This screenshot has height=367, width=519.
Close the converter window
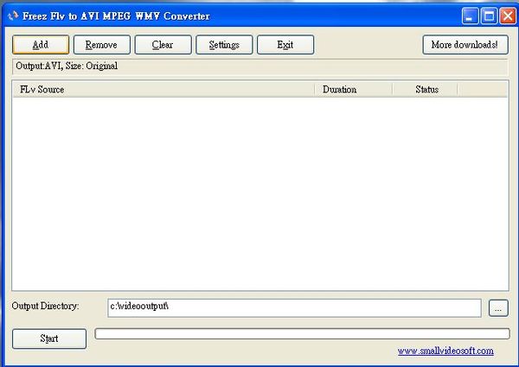click(508, 16)
